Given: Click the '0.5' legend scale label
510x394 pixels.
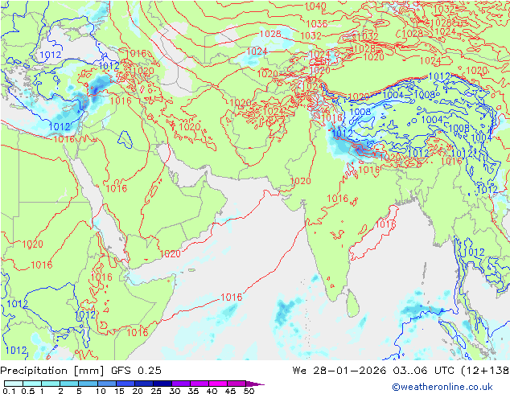Looking at the screenshot, I should coord(27,391).
